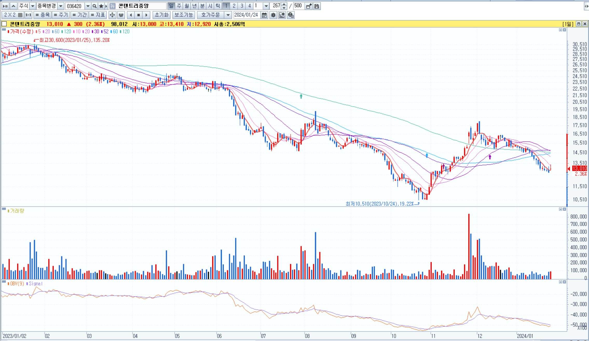Click the save chart disk icon
Image resolution: width=589 pixels, height=341 pixels.
click(317, 6)
